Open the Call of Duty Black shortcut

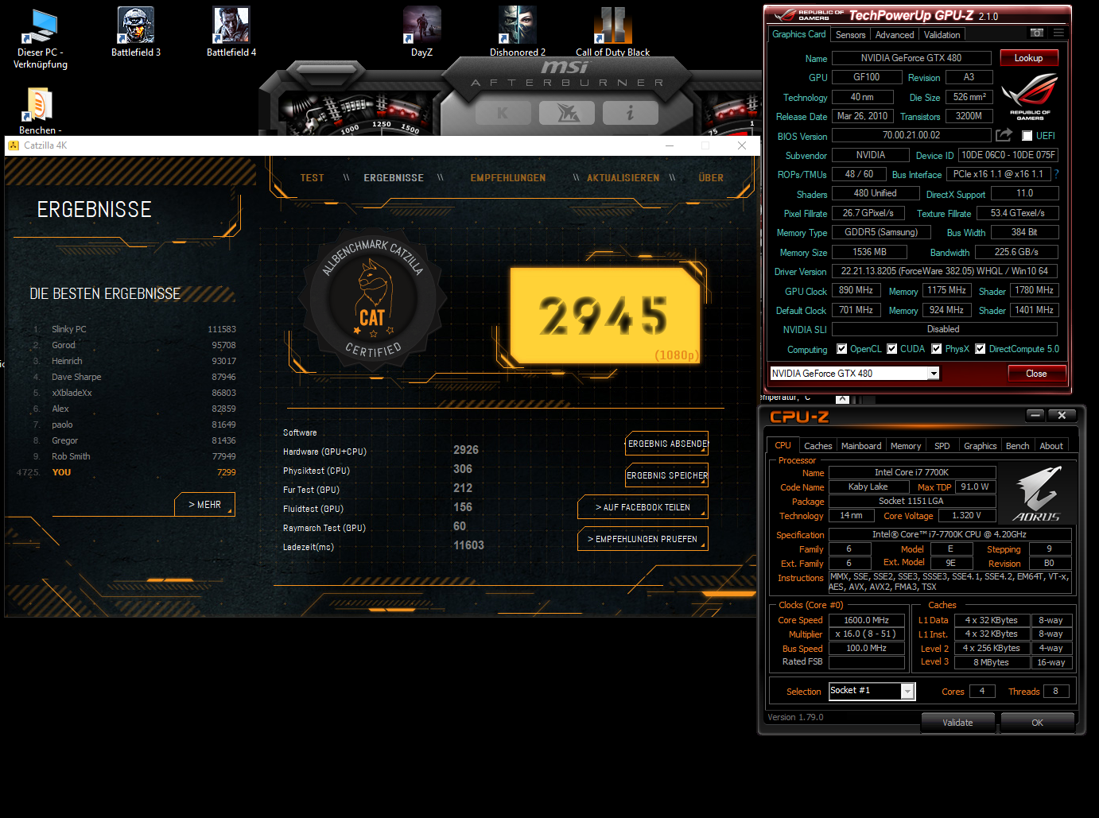coord(612,33)
